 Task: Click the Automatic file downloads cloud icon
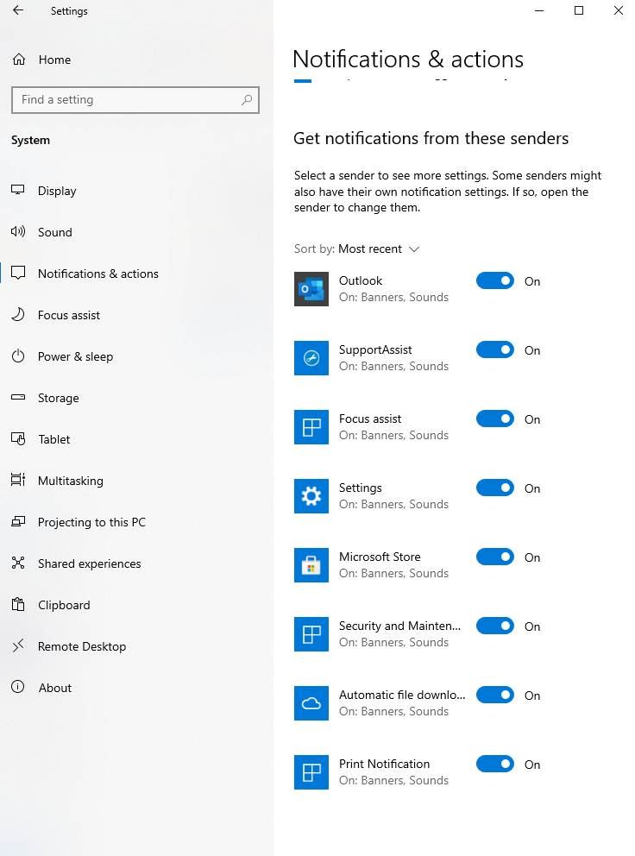pyautogui.click(x=311, y=703)
